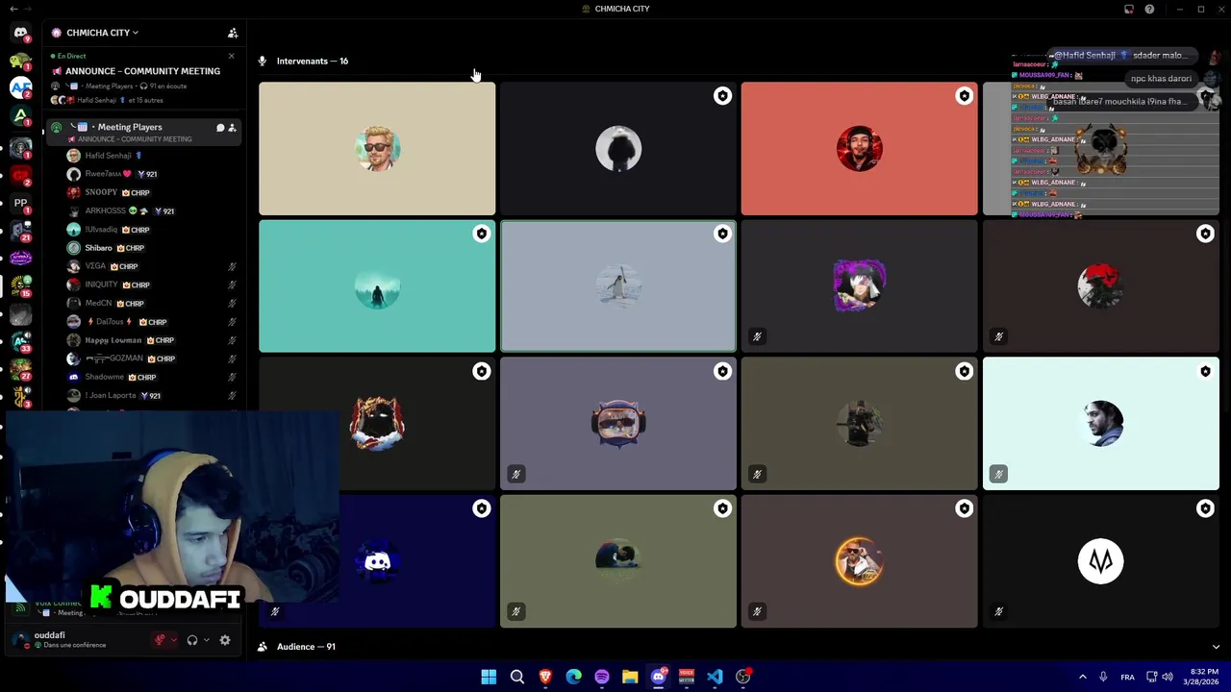Open Microsoft Edge from taskbar
The height and width of the screenshot is (692, 1231).
click(x=574, y=677)
